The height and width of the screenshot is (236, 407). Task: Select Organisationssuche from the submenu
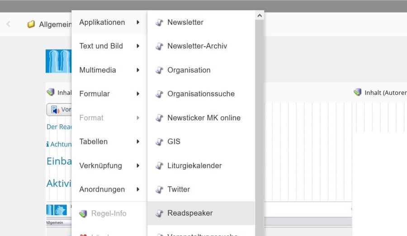pos(201,94)
